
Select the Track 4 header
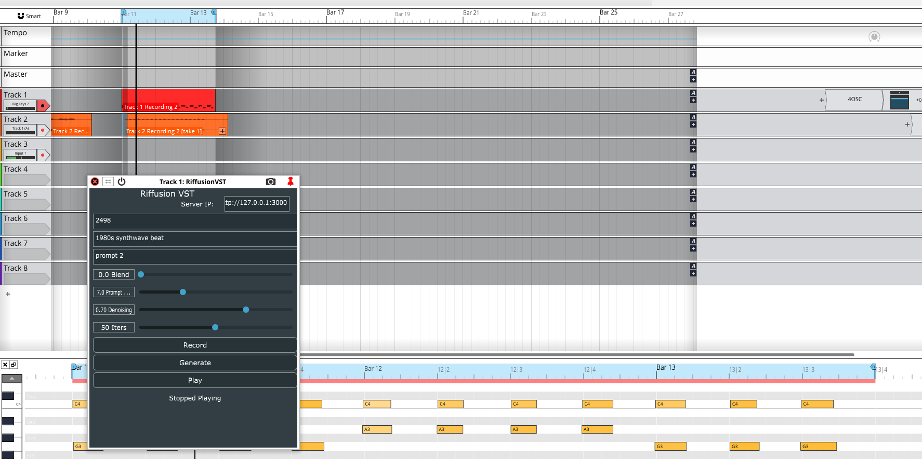(26, 174)
